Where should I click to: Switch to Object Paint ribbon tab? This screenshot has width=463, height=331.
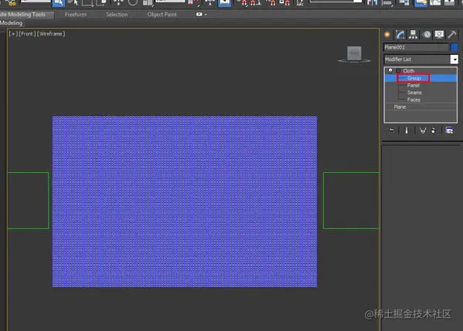pyautogui.click(x=162, y=15)
